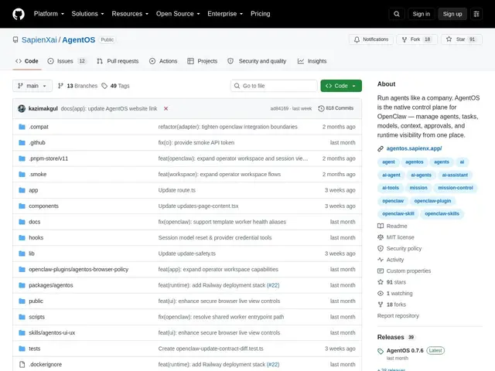Fork the AgentOS repository
Screen dimensions: 495x371
coord(417,39)
